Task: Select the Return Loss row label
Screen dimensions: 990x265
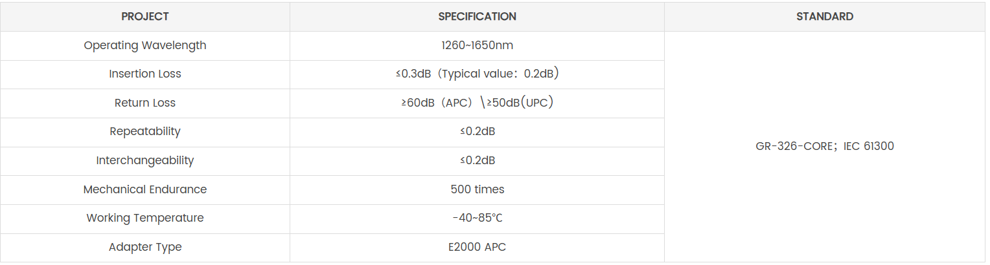Action: (145, 103)
